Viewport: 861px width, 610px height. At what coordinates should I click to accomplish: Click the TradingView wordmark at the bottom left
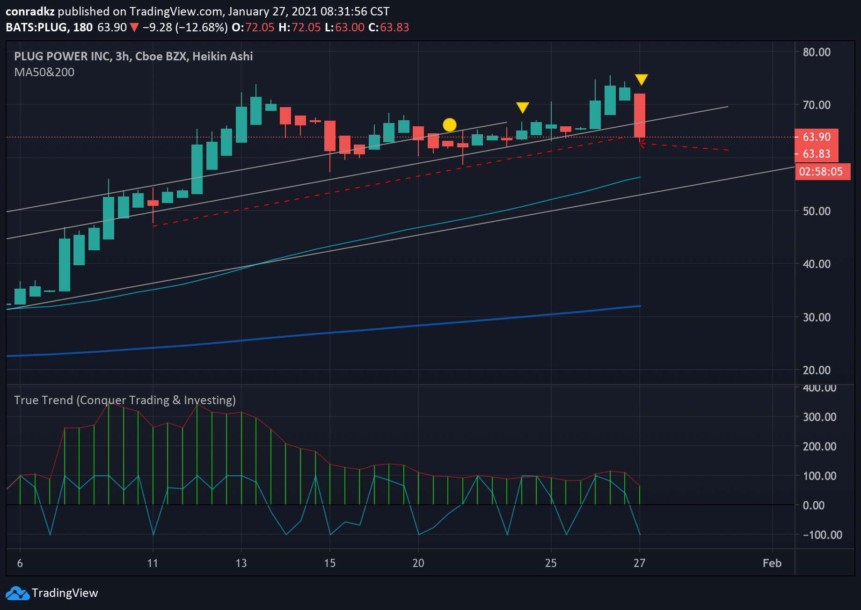[x=65, y=593]
